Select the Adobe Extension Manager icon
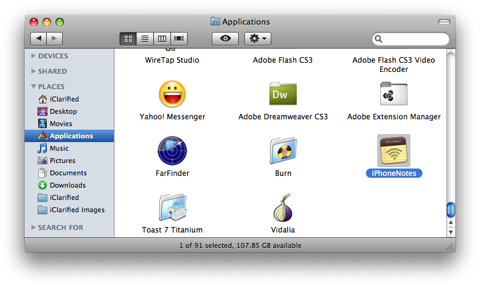 393,94
